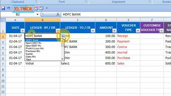Open the DATE column filter dropdown
The image size is (171, 96).
[x=22, y=31]
